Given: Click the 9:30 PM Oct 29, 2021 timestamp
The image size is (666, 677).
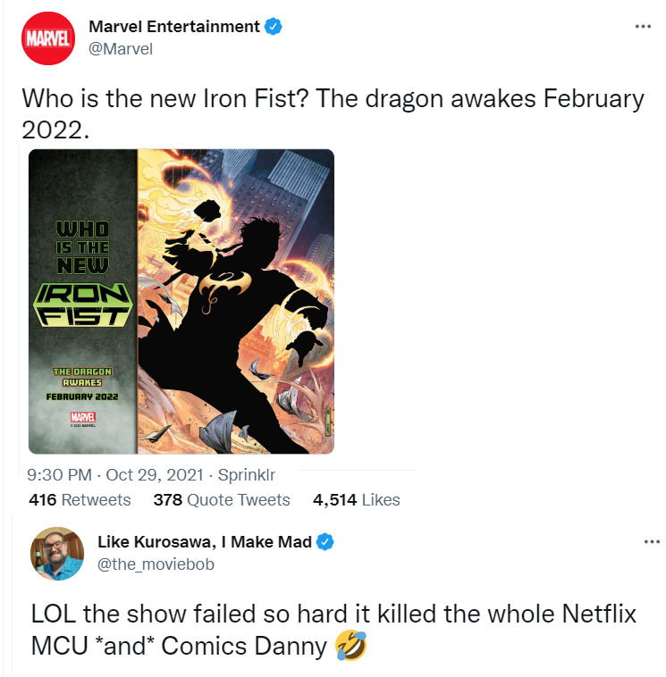Looking at the screenshot, I should pos(115,475).
